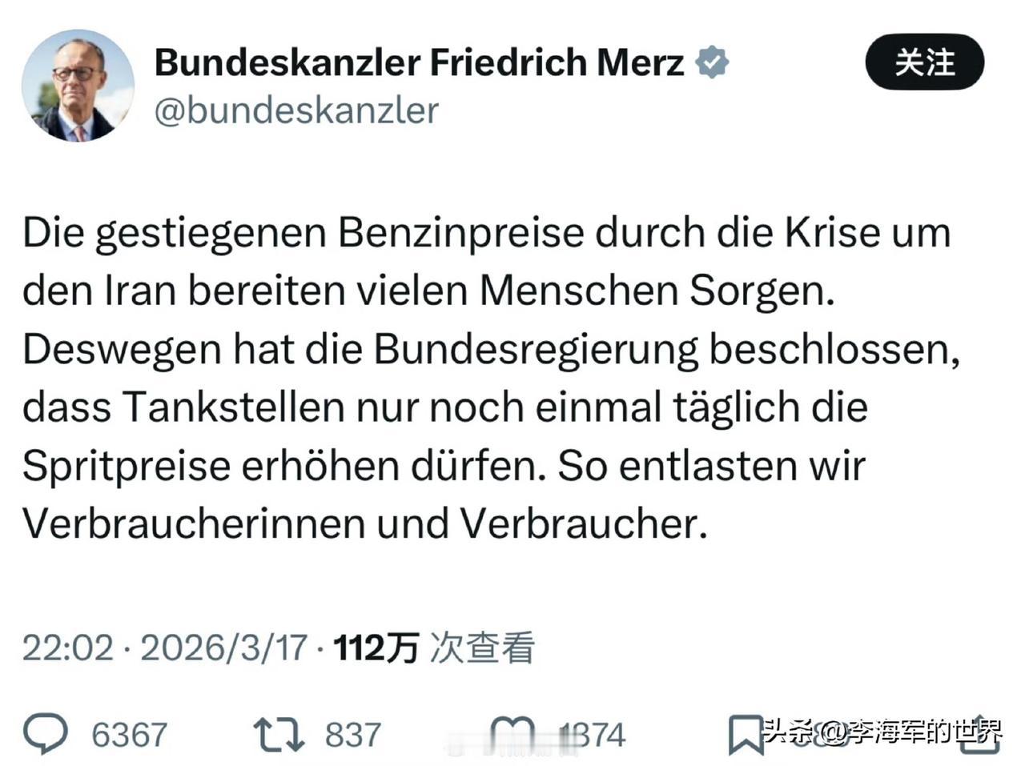Open Friedrich Merz's profile picture

coord(78,85)
